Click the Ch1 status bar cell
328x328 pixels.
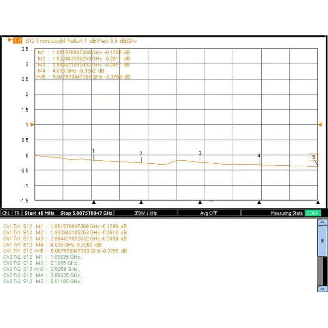[6, 213]
